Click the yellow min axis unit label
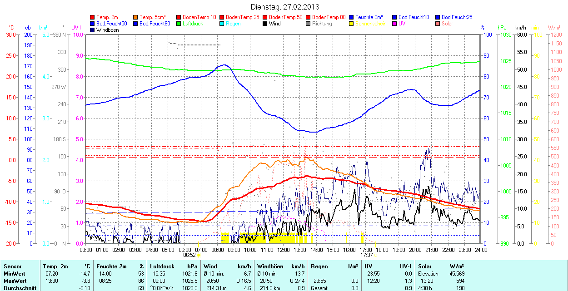 point(535,28)
